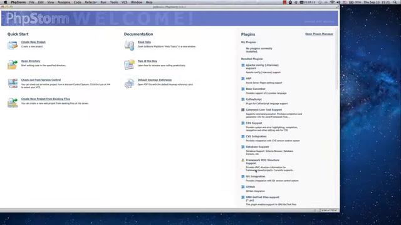Select the Command Line Tool Support plugin name

pyautogui.click(x=264, y=110)
